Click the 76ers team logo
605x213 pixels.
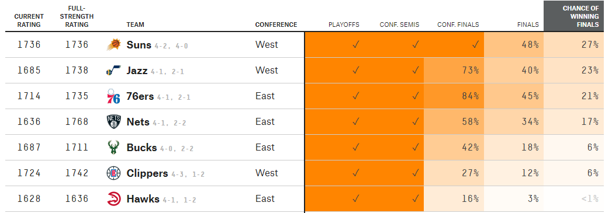pyautogui.click(x=113, y=96)
